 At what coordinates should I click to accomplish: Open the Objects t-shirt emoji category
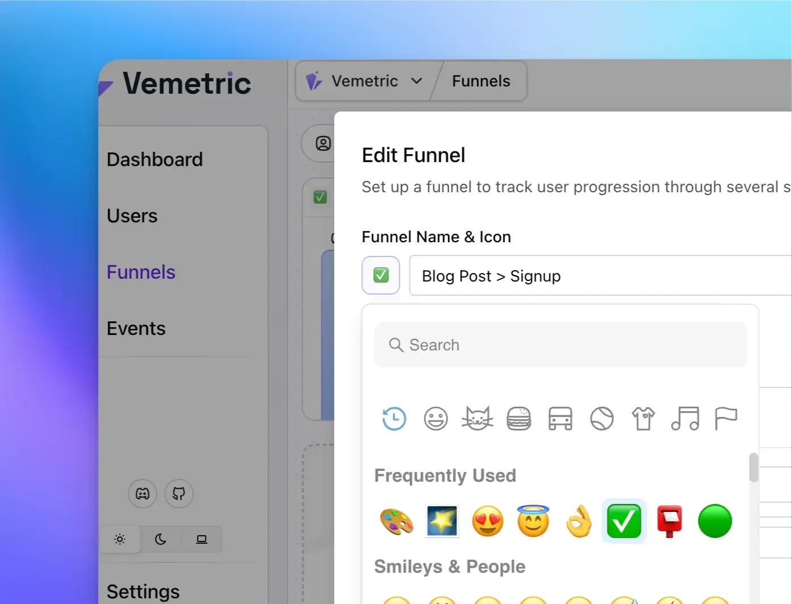tap(643, 419)
